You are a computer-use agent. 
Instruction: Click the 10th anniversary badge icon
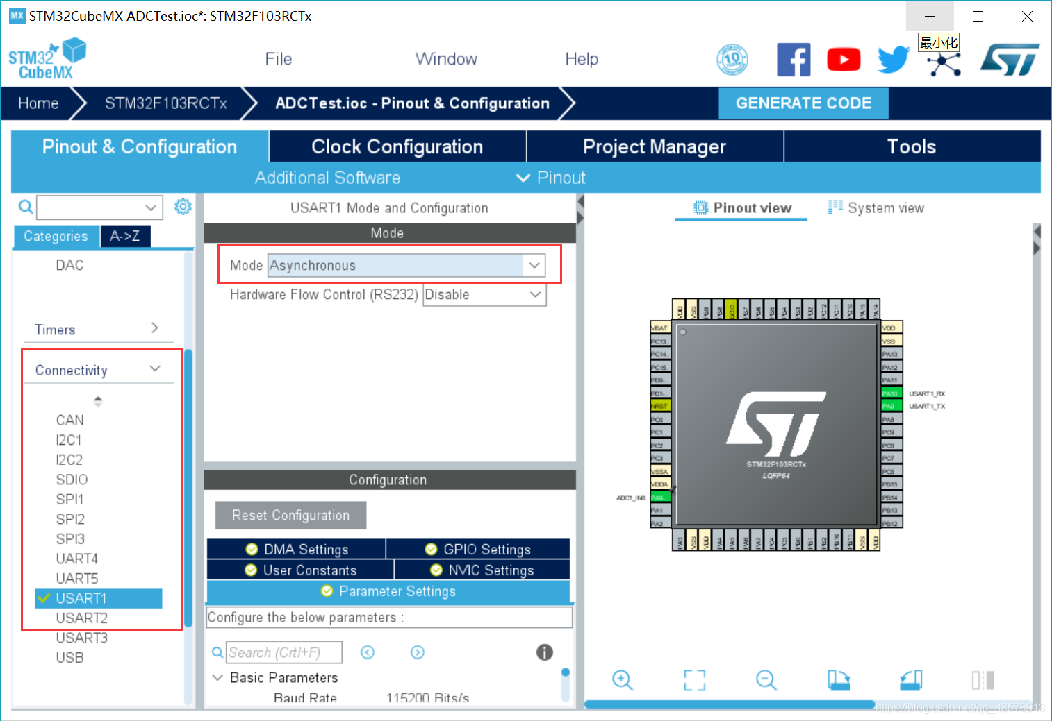tap(732, 60)
